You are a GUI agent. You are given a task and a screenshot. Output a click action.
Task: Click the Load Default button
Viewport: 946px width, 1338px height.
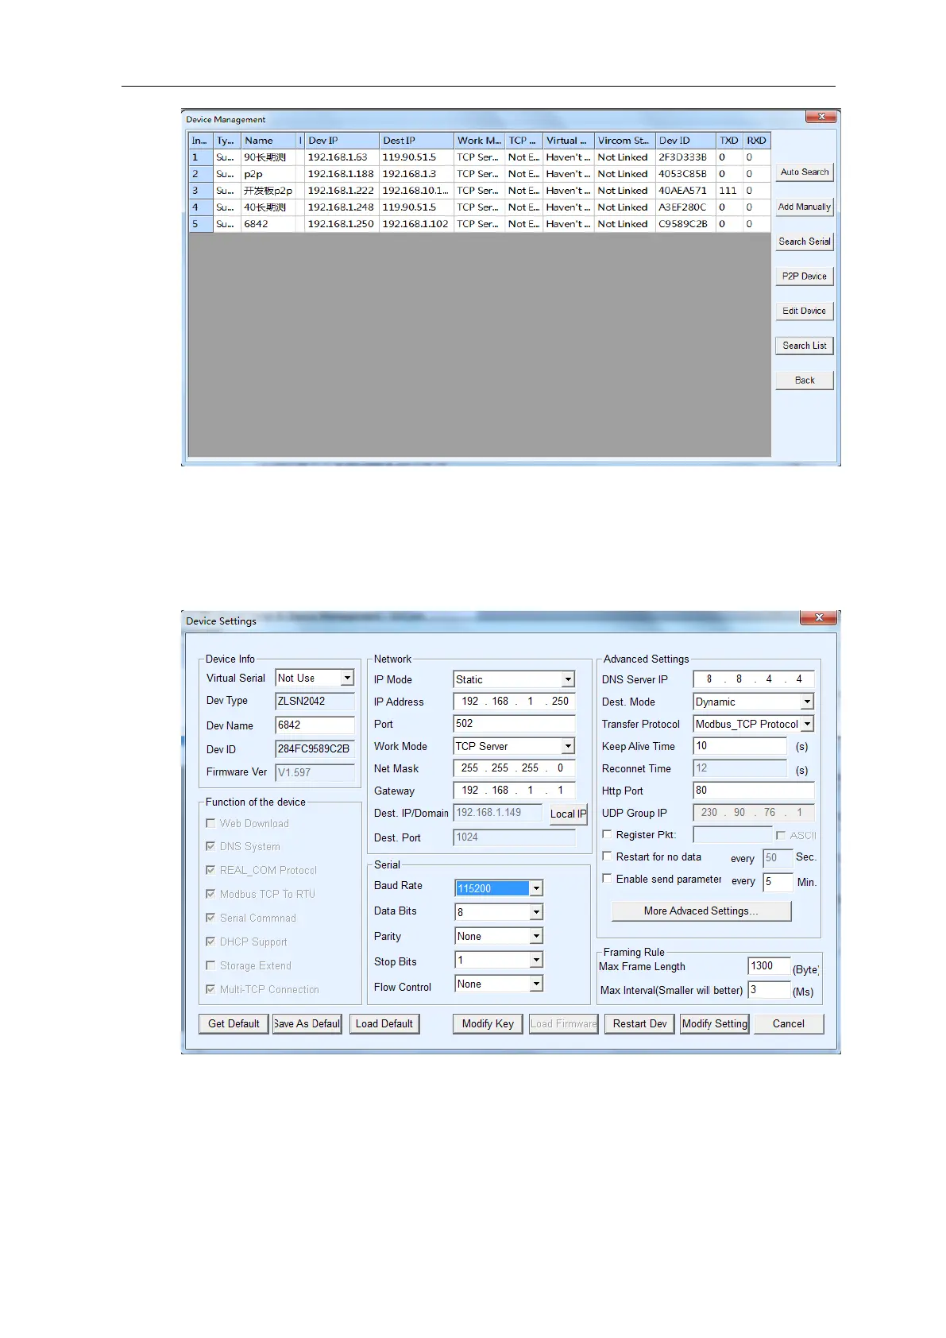(x=384, y=1024)
